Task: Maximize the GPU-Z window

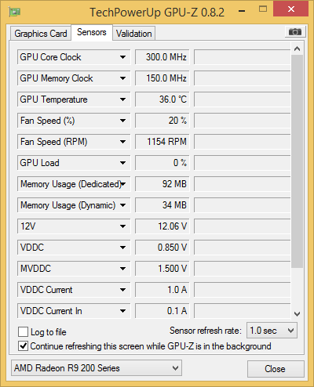Action: tap(263, 9)
